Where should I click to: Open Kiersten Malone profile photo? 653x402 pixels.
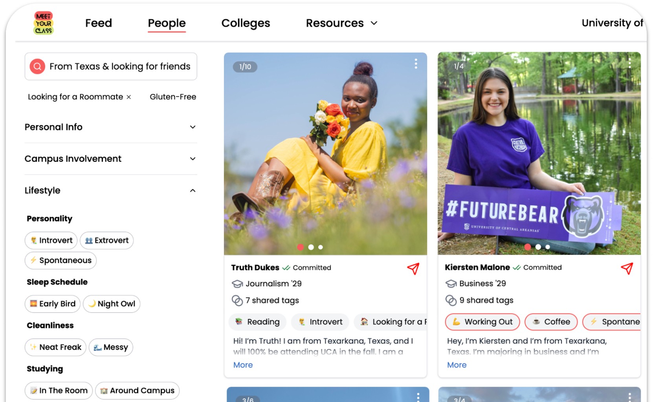(x=539, y=154)
